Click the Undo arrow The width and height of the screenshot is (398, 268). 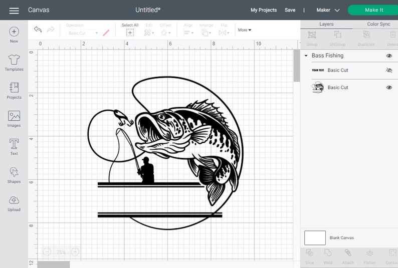point(38,30)
